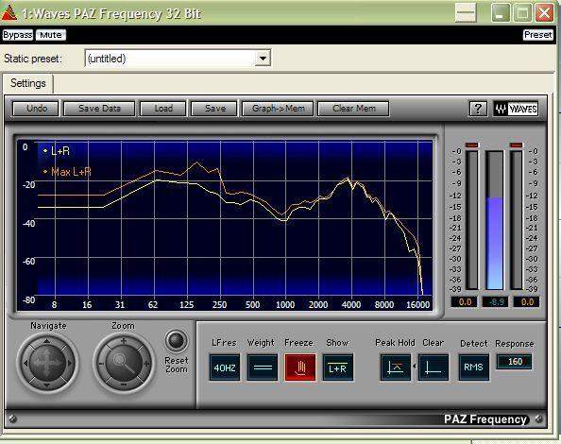Navigate left with the left arrow
Image resolution: width=561 pixels, height=444 pixels.
(25, 364)
